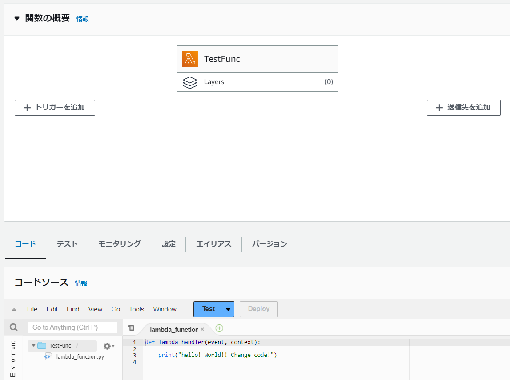Viewport: 510px width, 380px height.
Task: Switch to the モニタリング tab
Action: (x=119, y=244)
